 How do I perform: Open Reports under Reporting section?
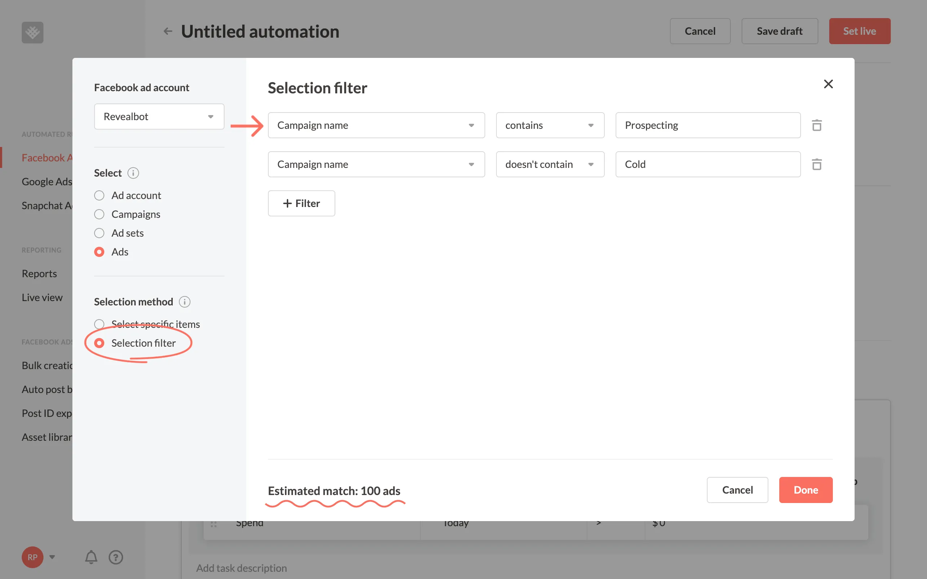[x=39, y=273]
